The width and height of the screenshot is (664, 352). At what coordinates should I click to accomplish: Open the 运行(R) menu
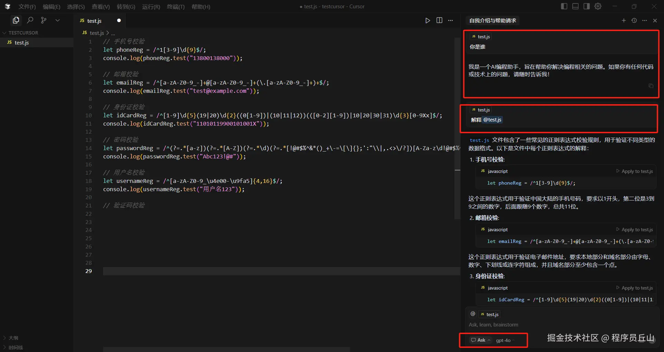151,7
